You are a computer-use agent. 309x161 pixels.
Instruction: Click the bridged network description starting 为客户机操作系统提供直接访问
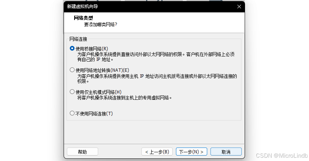pos(156,57)
